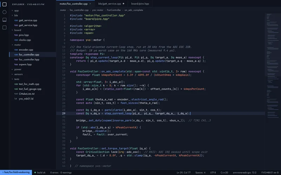Click the FocController breadcrumb segment
The height and width of the screenshot is (175, 281).
click(114, 10)
